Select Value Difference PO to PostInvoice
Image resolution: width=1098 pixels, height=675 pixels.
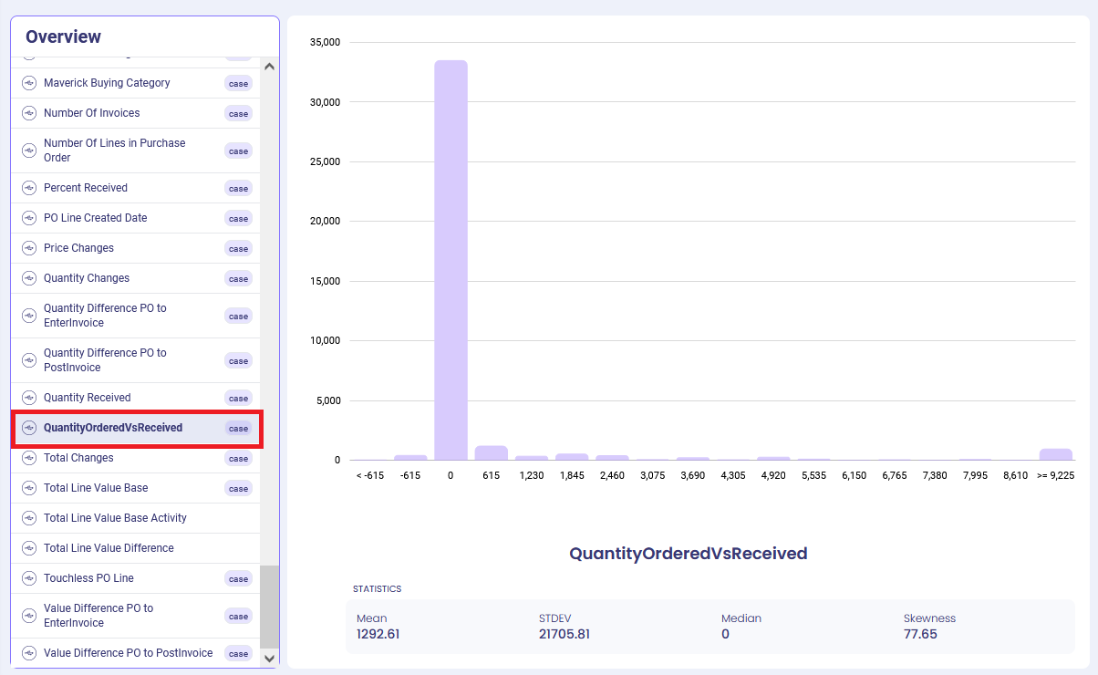(128, 653)
